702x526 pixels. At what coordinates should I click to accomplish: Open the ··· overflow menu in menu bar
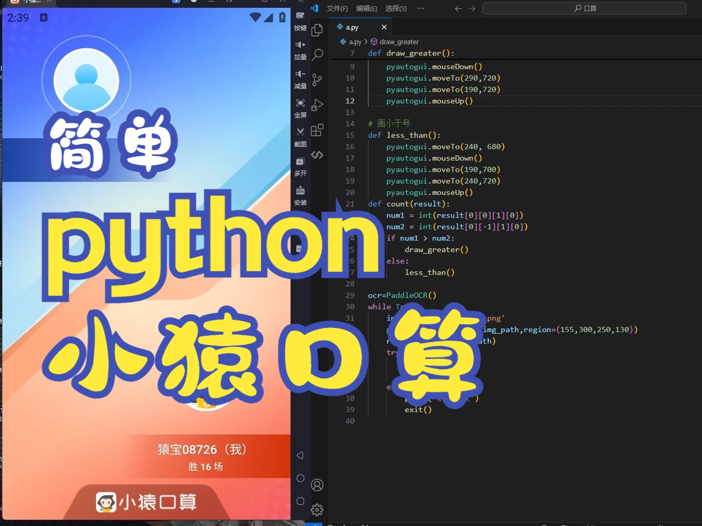pos(421,8)
